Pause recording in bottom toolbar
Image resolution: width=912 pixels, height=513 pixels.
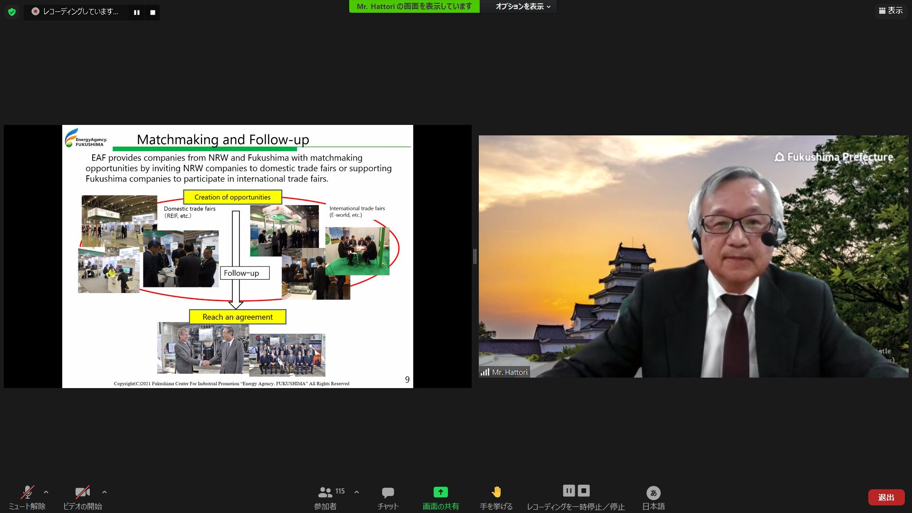tap(569, 491)
